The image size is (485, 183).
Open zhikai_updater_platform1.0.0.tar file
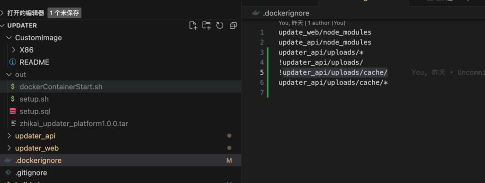click(x=121, y=124)
